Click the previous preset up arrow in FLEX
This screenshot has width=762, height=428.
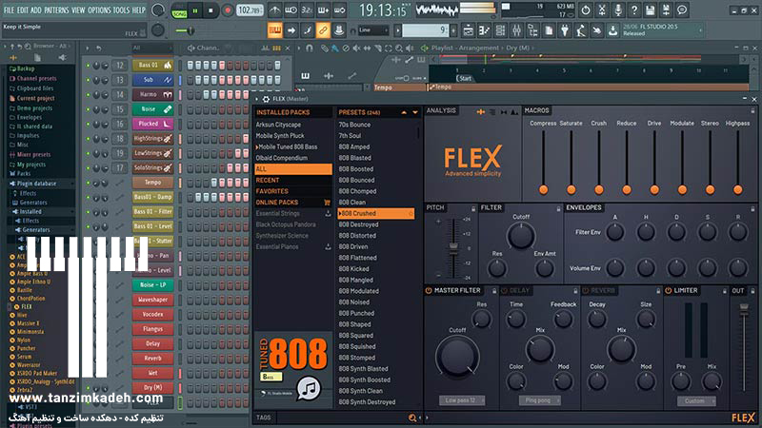[x=404, y=112]
